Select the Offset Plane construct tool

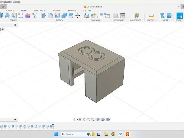click(x=136, y=16)
